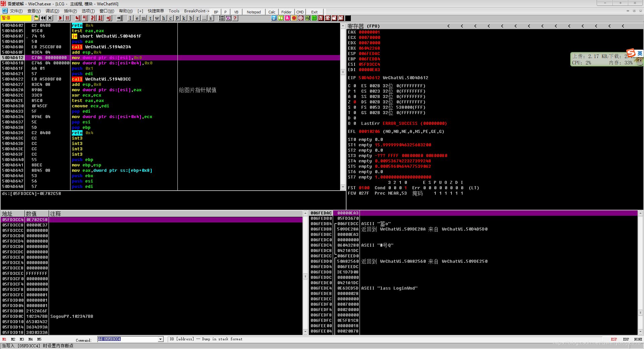Click the Calc shortcut button

coord(272,12)
